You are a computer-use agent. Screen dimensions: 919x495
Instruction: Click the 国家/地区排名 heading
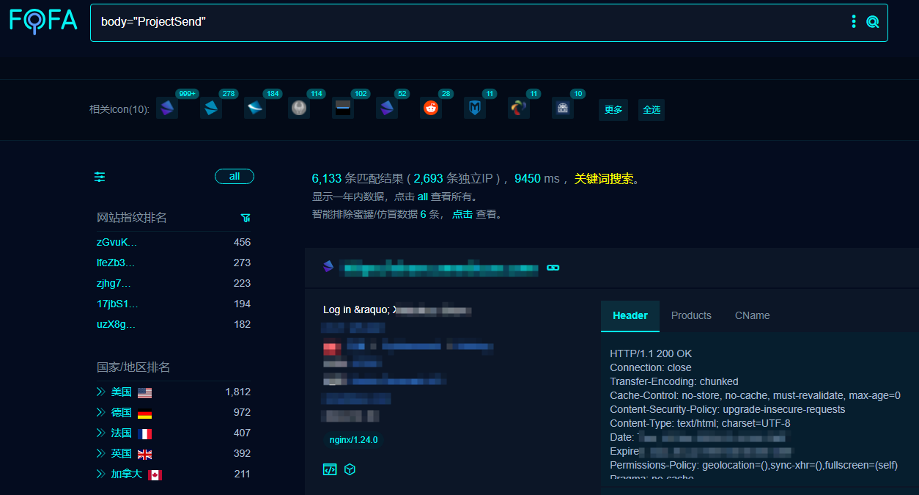click(133, 367)
